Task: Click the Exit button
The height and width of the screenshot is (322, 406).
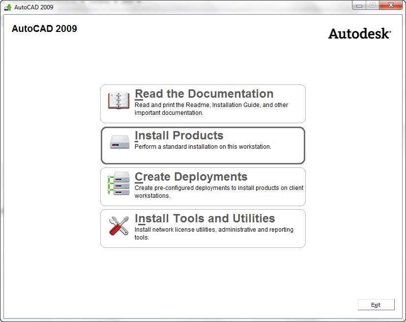Action: coord(376,305)
